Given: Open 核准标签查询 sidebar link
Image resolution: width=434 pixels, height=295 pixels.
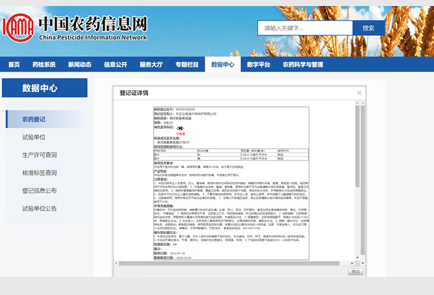Looking at the screenshot, I should pyautogui.click(x=39, y=173).
